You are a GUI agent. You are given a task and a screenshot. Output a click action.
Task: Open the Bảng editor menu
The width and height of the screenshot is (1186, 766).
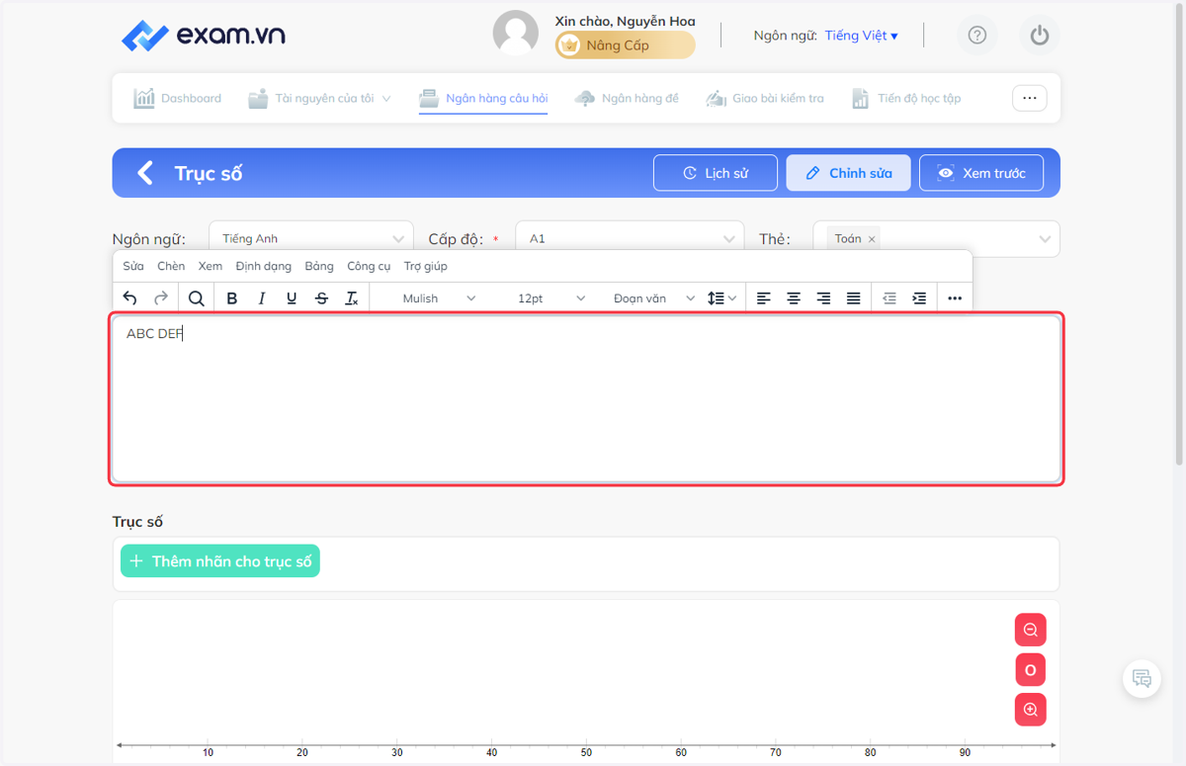click(319, 266)
